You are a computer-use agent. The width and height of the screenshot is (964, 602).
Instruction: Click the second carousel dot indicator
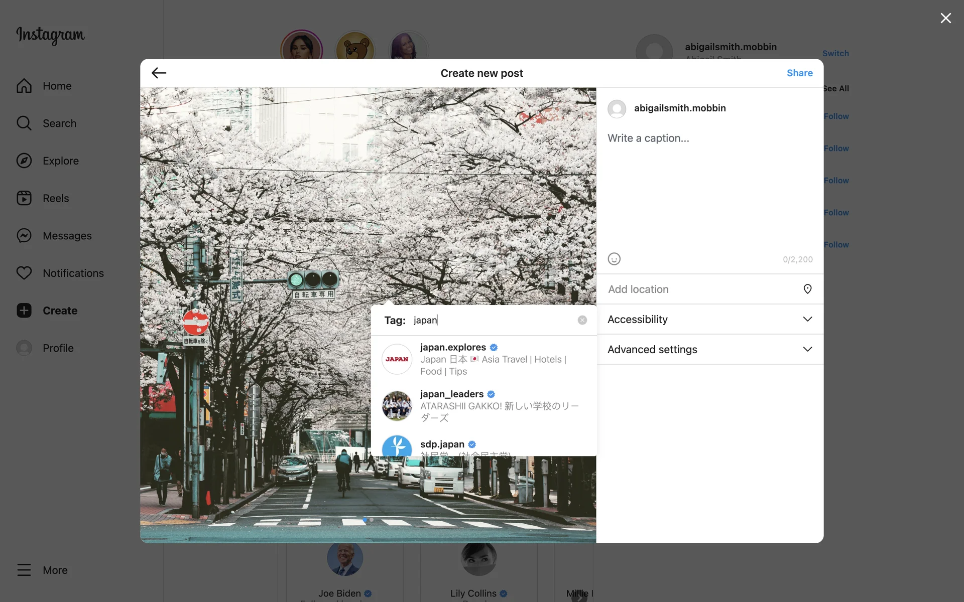click(x=372, y=520)
